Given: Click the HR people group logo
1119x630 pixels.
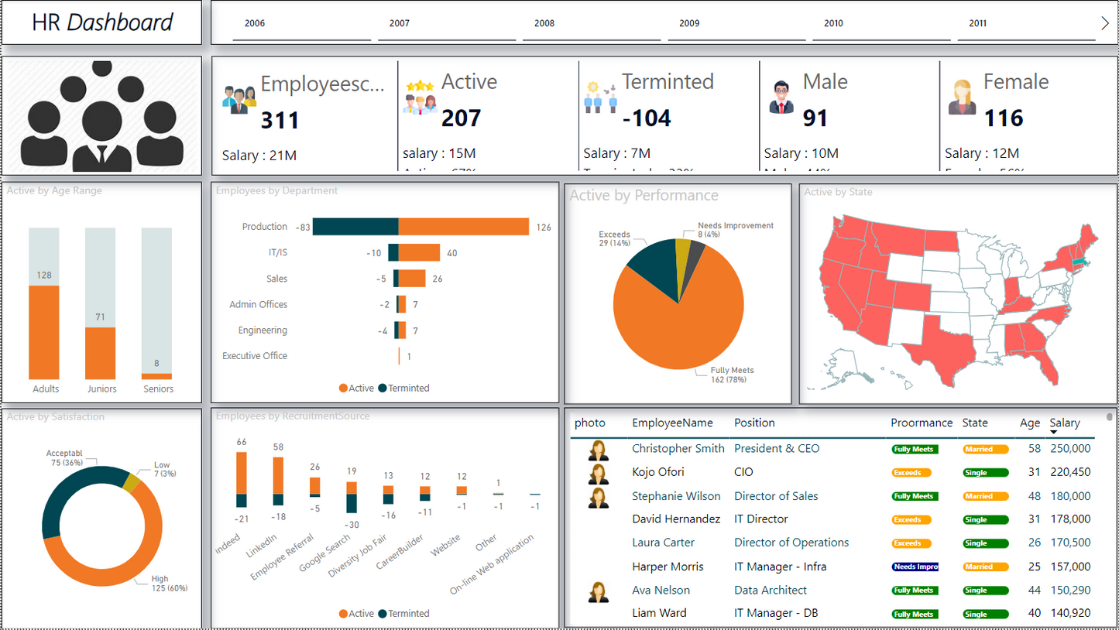Looking at the screenshot, I should tap(101, 116).
